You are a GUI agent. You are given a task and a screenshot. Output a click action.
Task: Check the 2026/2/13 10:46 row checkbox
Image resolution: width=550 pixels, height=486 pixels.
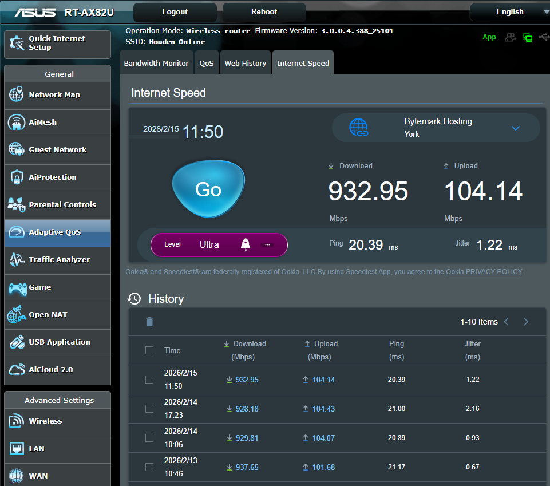tap(149, 467)
